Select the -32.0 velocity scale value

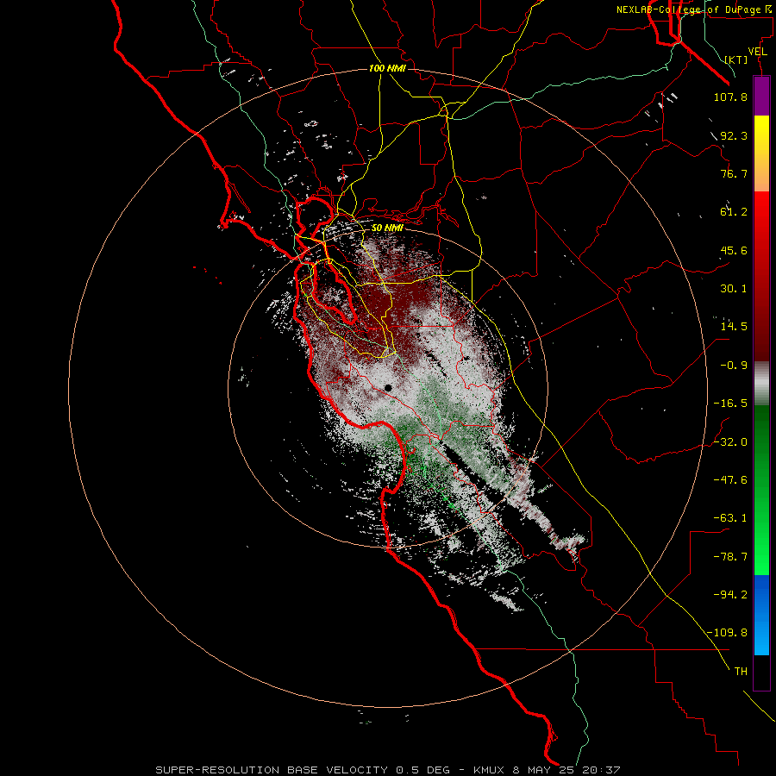tap(730, 442)
